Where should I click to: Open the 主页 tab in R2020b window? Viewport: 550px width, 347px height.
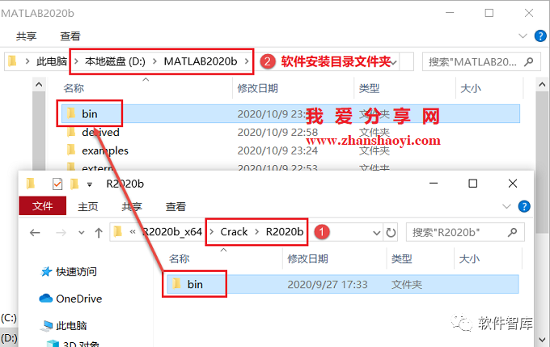click(x=87, y=206)
